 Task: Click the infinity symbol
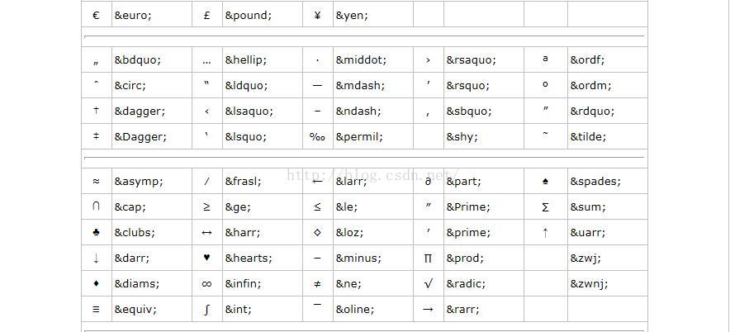(x=206, y=283)
